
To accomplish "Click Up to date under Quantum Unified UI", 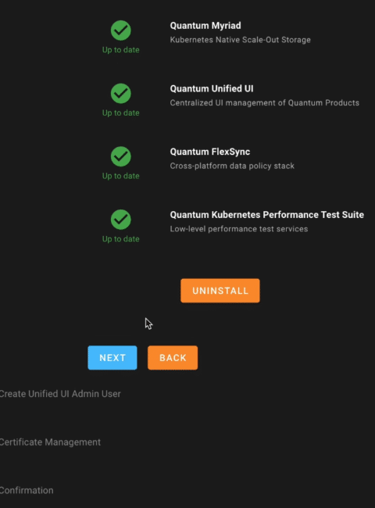I will coord(121,113).
